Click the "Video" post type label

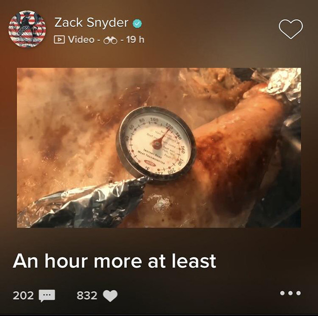pyautogui.click(x=81, y=39)
